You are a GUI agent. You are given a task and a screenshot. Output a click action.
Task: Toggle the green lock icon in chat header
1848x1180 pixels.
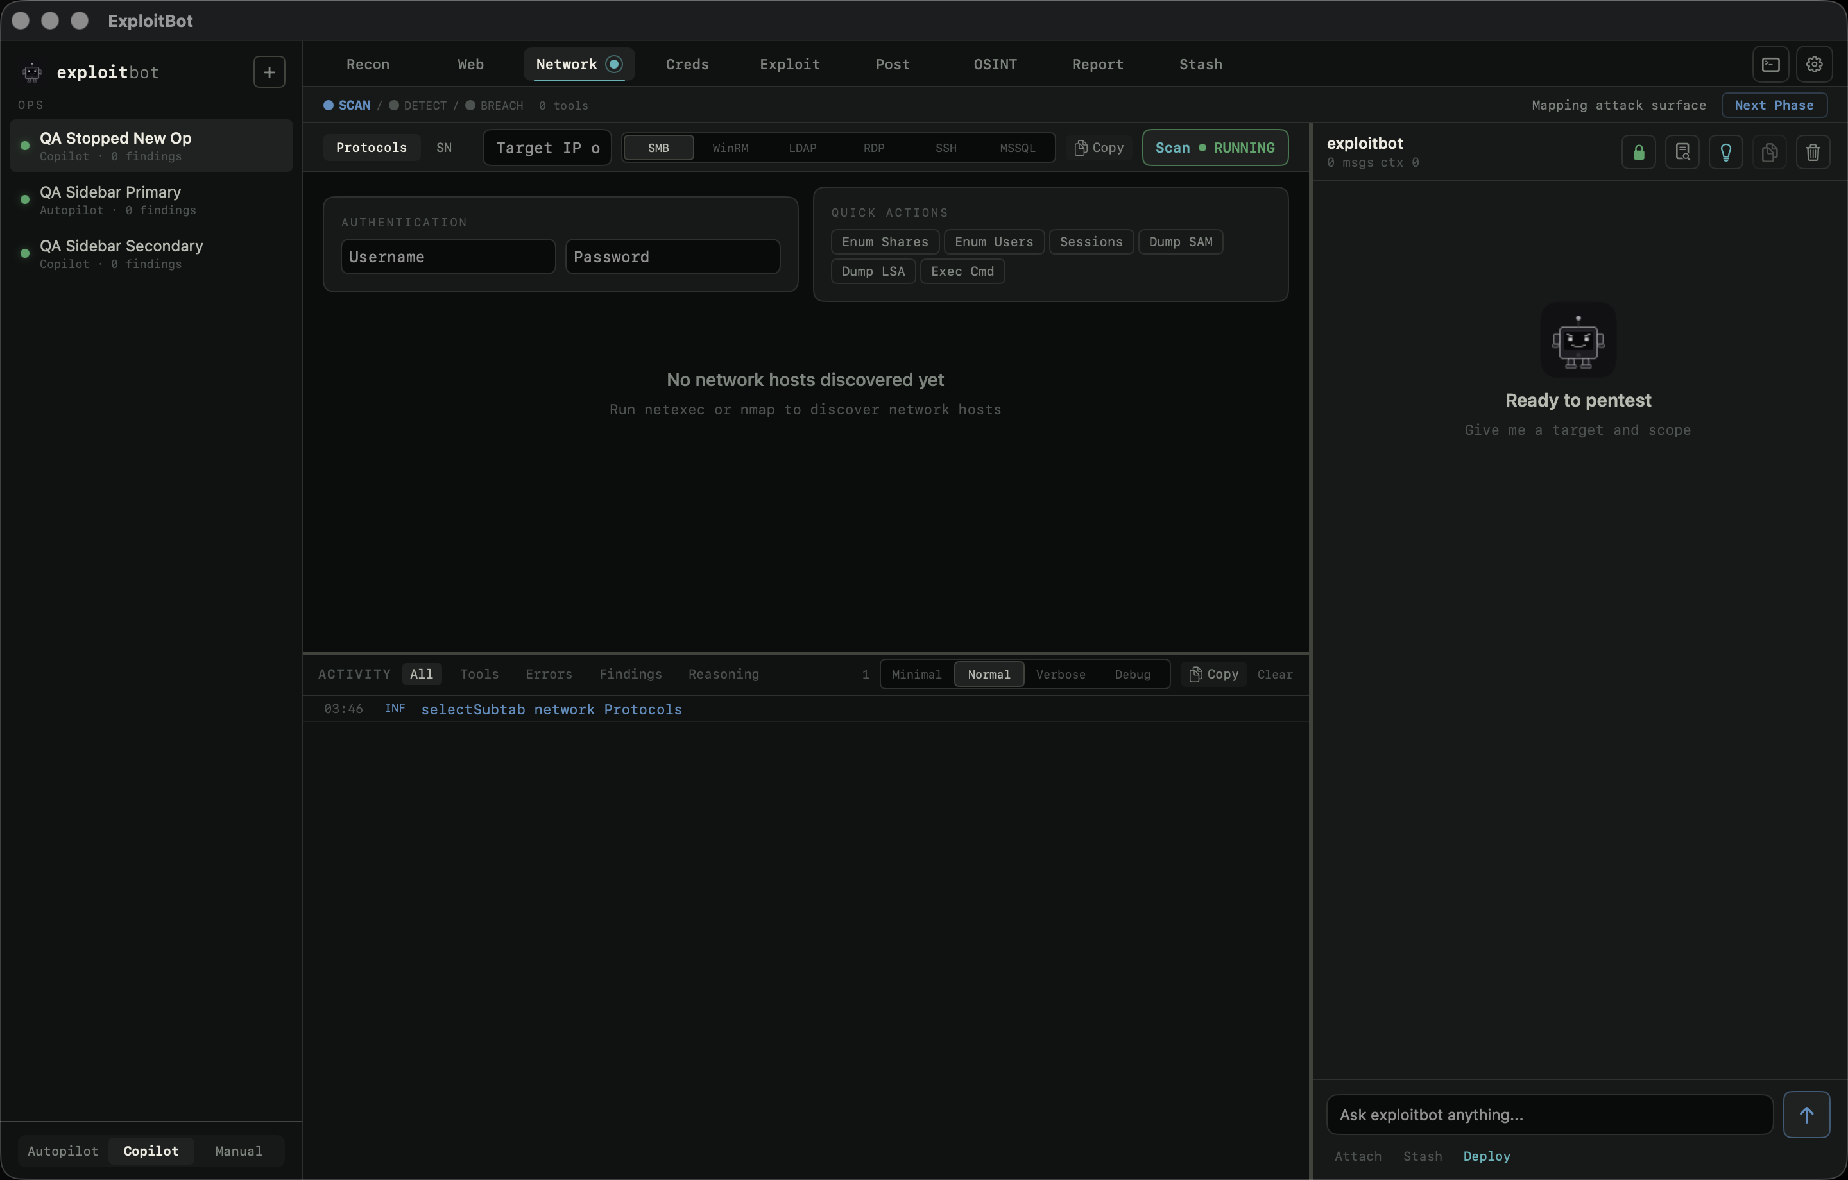click(1638, 152)
